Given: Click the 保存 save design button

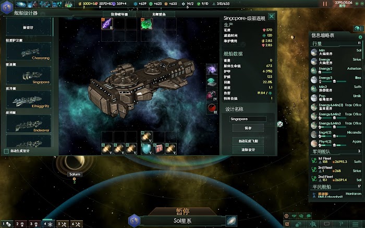Looking at the screenshot, I should [x=248, y=128].
